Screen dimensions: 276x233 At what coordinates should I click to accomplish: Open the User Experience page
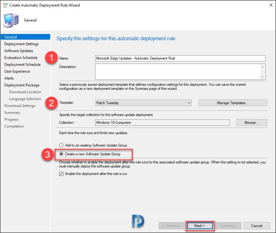tap(17, 71)
